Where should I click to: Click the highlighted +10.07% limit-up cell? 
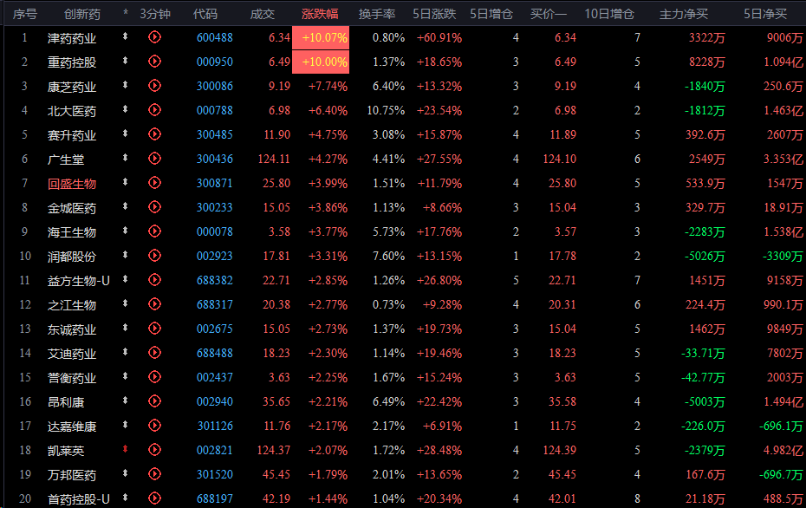pyautogui.click(x=321, y=38)
